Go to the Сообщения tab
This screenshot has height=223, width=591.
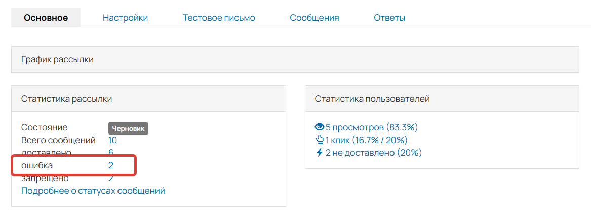314,18
